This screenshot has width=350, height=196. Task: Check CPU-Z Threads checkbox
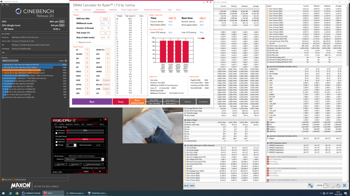tap(56, 145)
